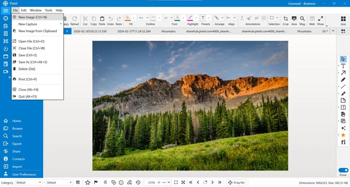Select the Text tool in right toolbar
The width and height of the screenshot is (350, 187).
[x=343, y=66]
